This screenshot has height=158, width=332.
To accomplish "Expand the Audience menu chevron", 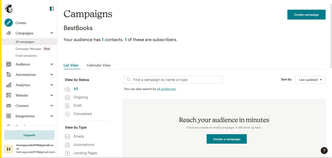I will [52, 64].
